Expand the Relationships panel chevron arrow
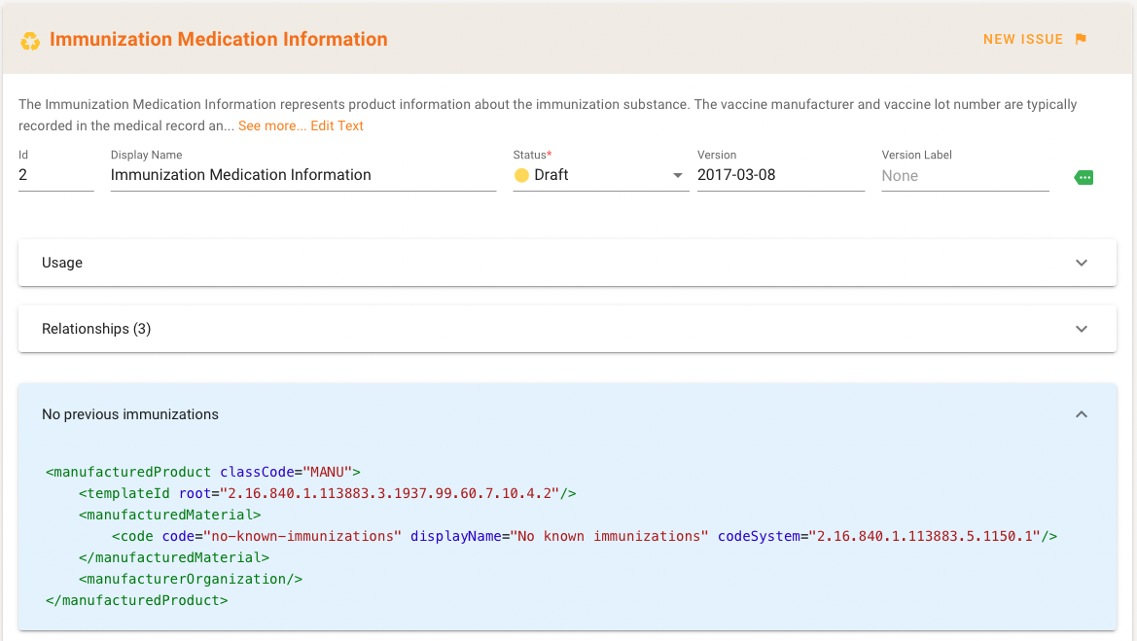 click(x=1082, y=329)
